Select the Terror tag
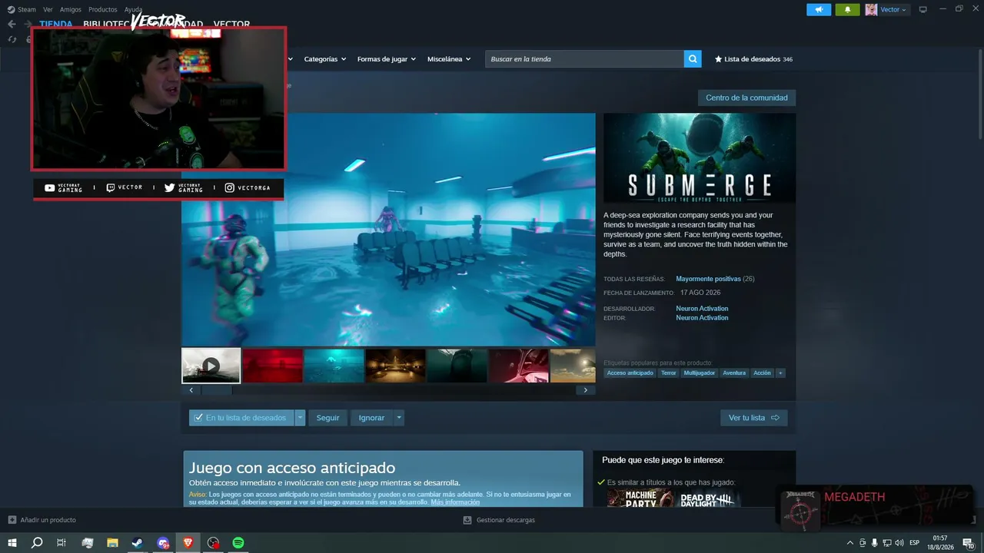Image resolution: width=984 pixels, height=553 pixels. (669, 373)
